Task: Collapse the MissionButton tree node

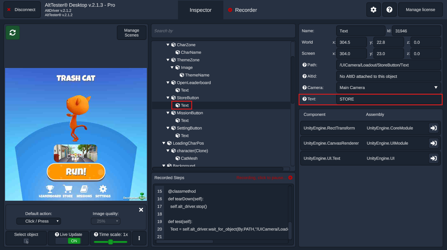Action: 168,113
